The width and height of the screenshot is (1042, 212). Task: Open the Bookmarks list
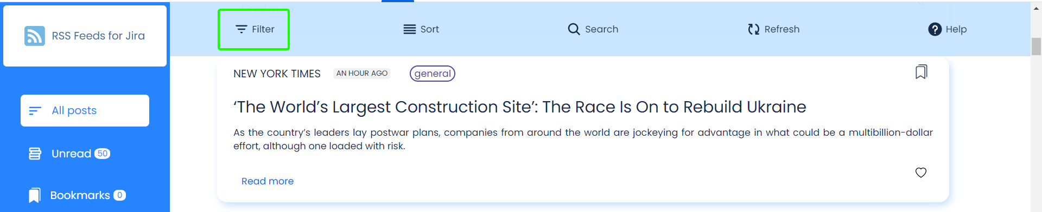77,195
